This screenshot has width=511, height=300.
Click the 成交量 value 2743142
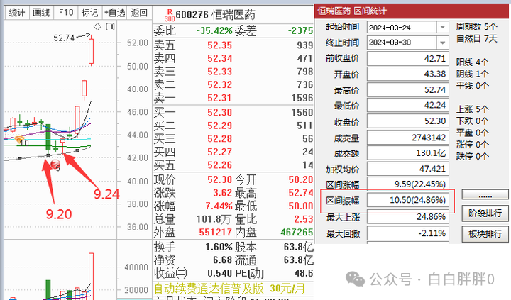click(x=407, y=138)
